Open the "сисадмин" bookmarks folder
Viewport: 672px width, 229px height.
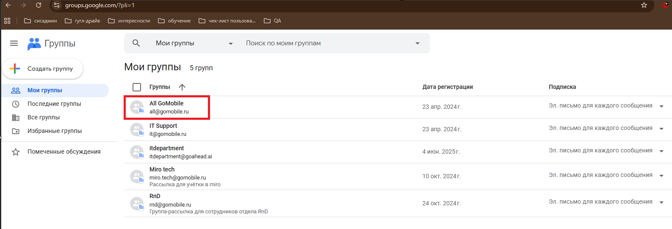[41, 21]
